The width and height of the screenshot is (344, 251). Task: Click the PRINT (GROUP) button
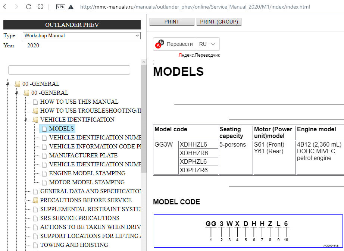tap(219, 22)
